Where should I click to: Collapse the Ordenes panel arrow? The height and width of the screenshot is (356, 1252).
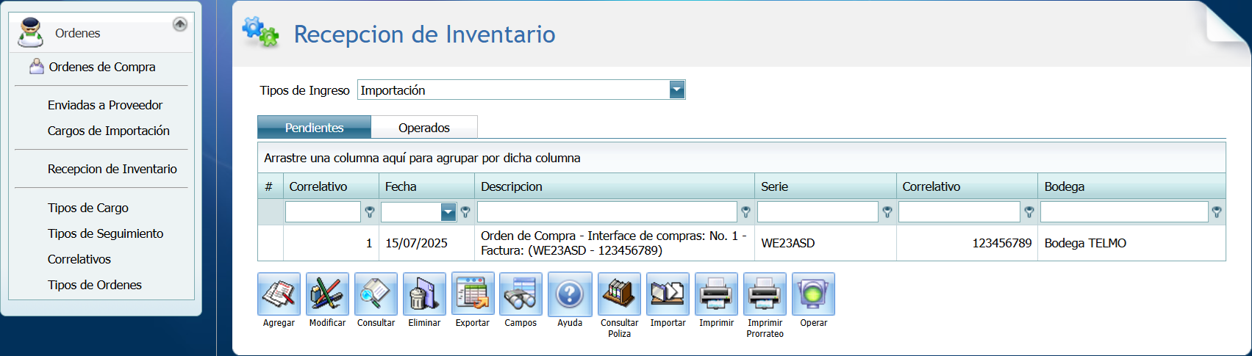point(179,24)
